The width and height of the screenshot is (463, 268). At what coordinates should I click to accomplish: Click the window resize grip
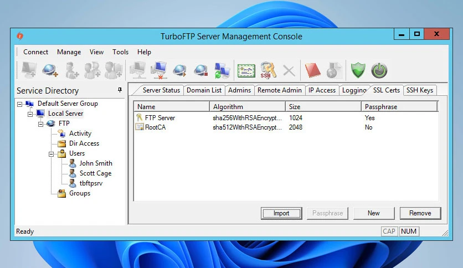(445, 233)
